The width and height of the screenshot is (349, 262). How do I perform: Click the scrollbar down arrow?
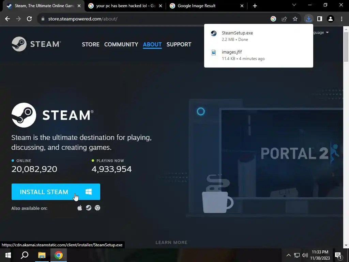pyautogui.click(x=346, y=245)
